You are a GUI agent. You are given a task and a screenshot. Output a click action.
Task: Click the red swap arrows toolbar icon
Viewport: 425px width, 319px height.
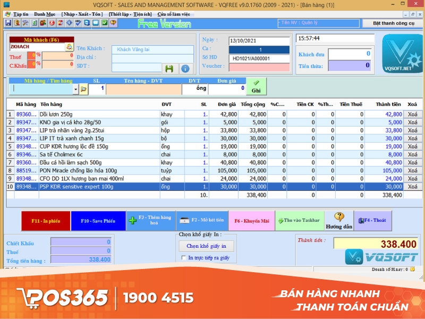(x=61, y=23)
